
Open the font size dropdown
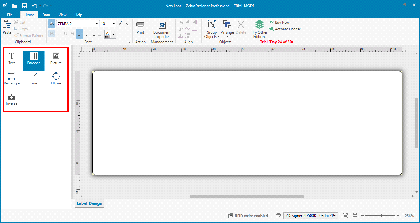[x=114, y=24]
